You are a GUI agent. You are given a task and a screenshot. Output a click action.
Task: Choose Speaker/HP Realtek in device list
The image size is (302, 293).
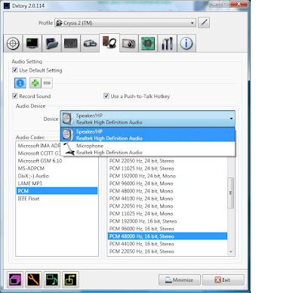148,134
